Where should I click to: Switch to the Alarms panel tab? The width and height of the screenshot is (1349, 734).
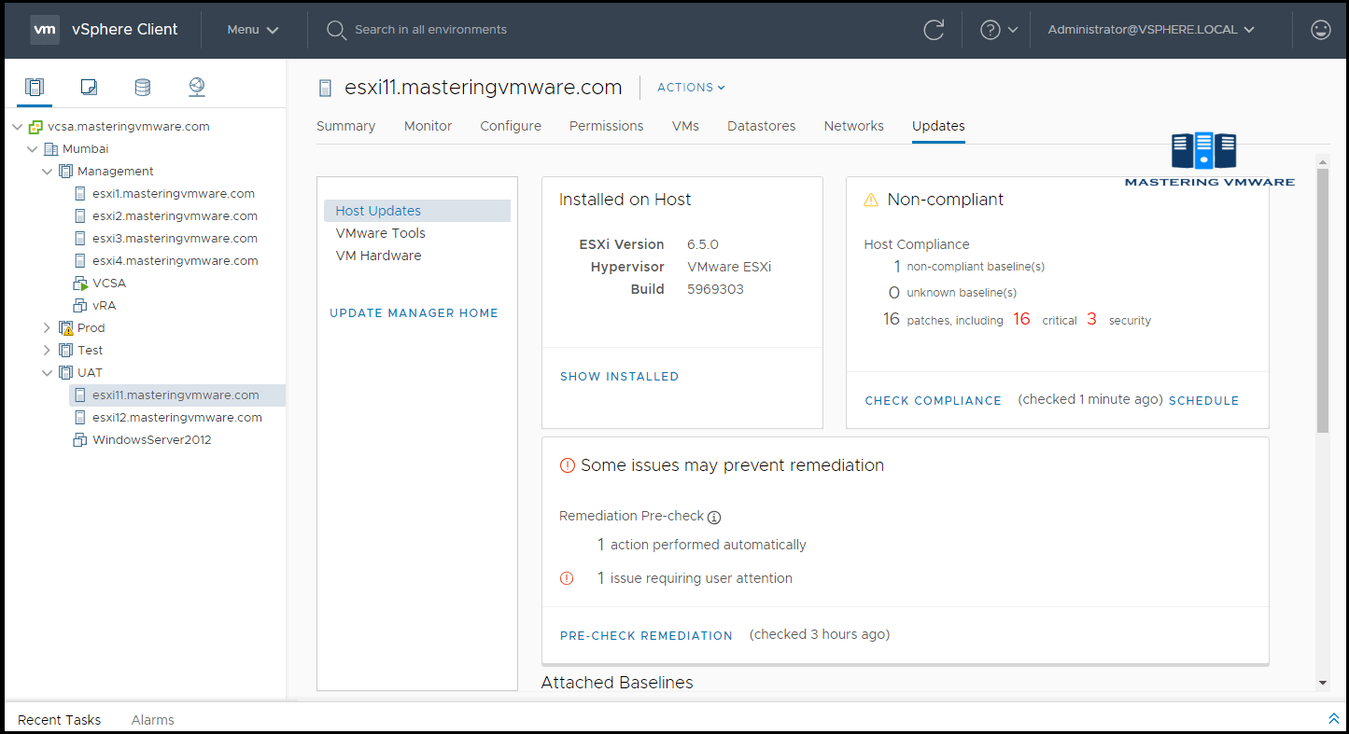point(152,719)
